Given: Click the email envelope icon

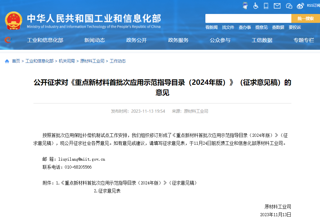Looking at the screenshot, I should click(x=277, y=5).
